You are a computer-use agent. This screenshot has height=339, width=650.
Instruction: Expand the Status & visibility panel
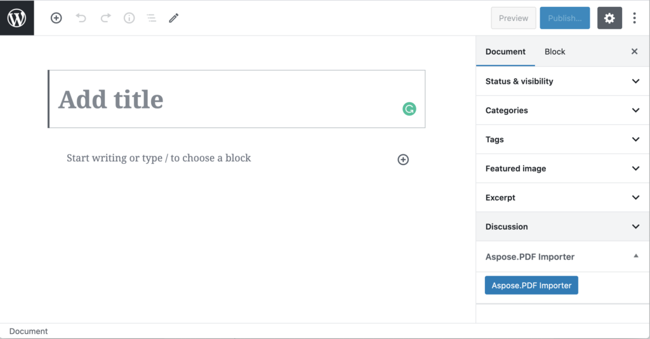coord(562,81)
